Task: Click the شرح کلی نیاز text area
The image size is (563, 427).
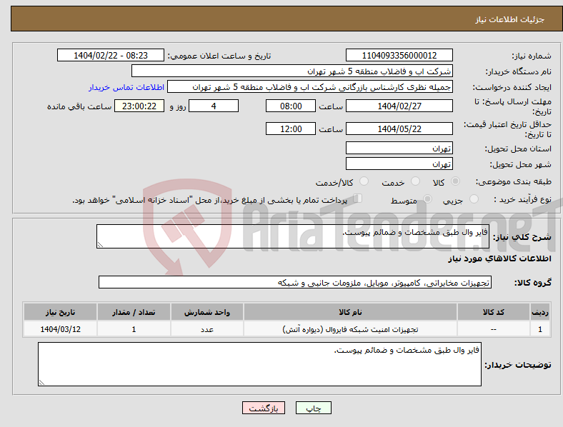Action: [293, 236]
